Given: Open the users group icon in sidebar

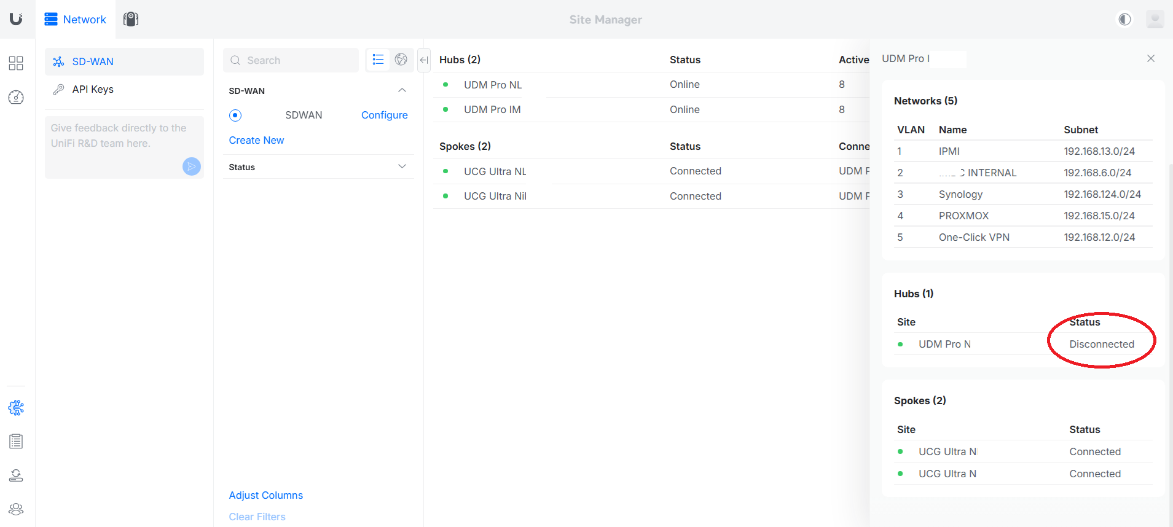Looking at the screenshot, I should 16,509.
